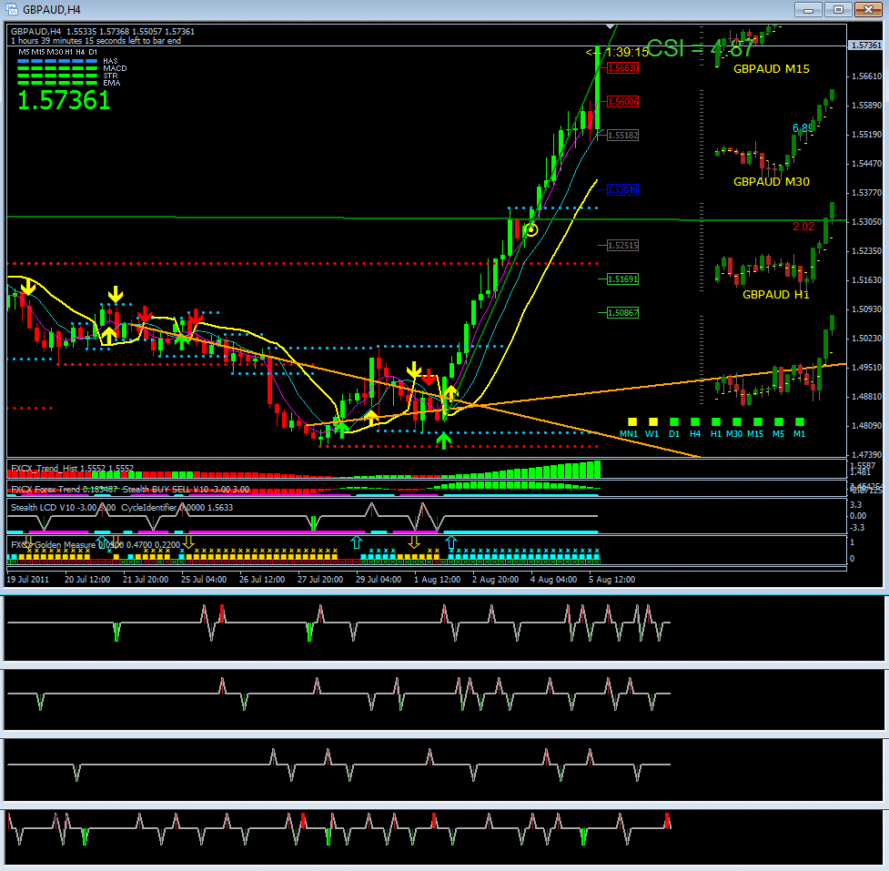Viewport: 889px width, 871px height.
Task: Click the blue HAS bar under the M5 column
Action: coord(24,61)
